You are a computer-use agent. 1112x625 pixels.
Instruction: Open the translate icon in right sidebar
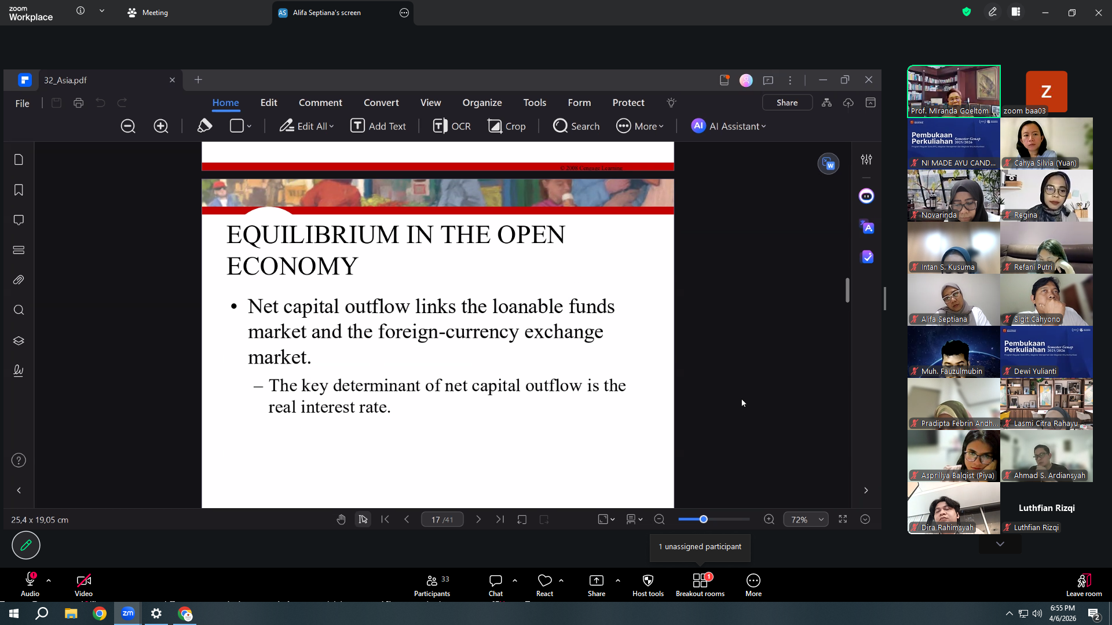click(x=867, y=227)
